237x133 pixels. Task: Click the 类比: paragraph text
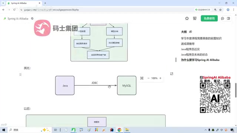27,68
